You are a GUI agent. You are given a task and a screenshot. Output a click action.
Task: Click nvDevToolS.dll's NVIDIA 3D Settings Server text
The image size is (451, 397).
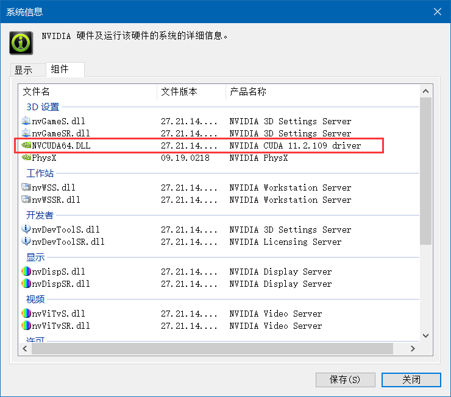[x=290, y=230]
